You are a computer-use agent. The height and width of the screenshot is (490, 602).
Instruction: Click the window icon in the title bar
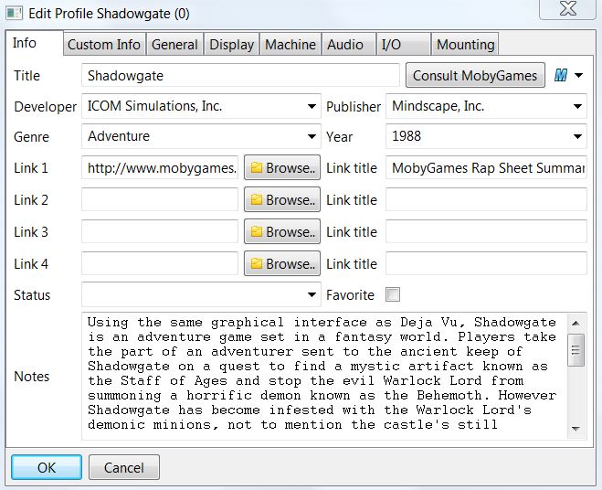tap(15, 13)
